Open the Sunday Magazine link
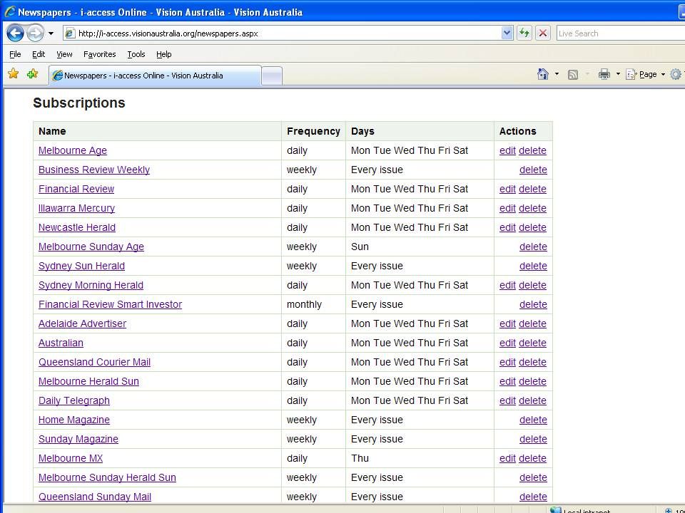 (x=78, y=439)
